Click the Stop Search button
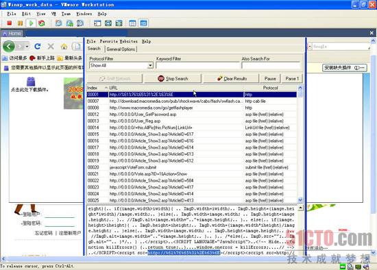The width and height of the screenshot is (377, 270). [172, 79]
